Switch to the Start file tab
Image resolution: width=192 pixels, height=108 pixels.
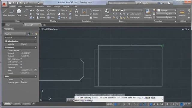(8, 25)
